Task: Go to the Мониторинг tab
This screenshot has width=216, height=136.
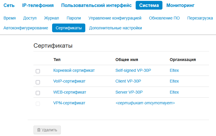Action: coord(180,5)
